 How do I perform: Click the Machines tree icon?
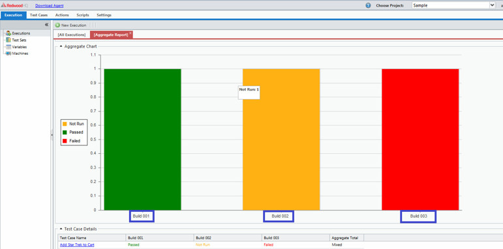[8, 53]
